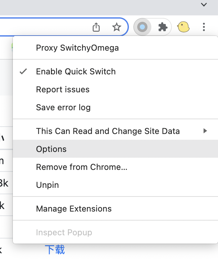This screenshot has width=218, height=259.
Task: Click the Proxy SwitchyOmega extension icon
Action: click(x=142, y=27)
